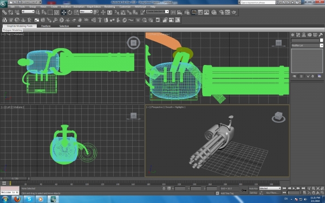The image size is (325, 203).
Task: Toggle keyboard shortcut override
Action: (109, 12)
